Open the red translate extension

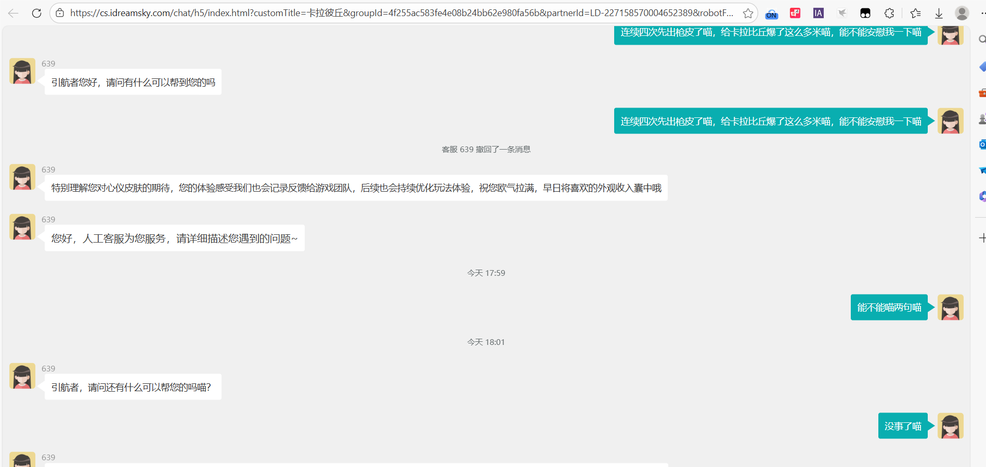click(795, 13)
